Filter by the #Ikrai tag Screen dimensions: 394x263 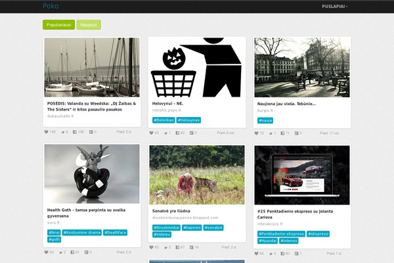[x=54, y=233]
